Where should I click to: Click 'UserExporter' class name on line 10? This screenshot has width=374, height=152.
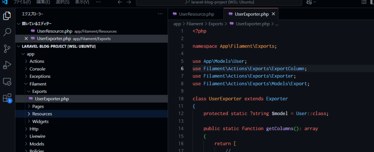tap(225, 99)
